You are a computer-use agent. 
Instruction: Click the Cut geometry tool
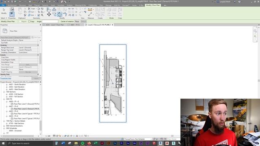[32, 12]
